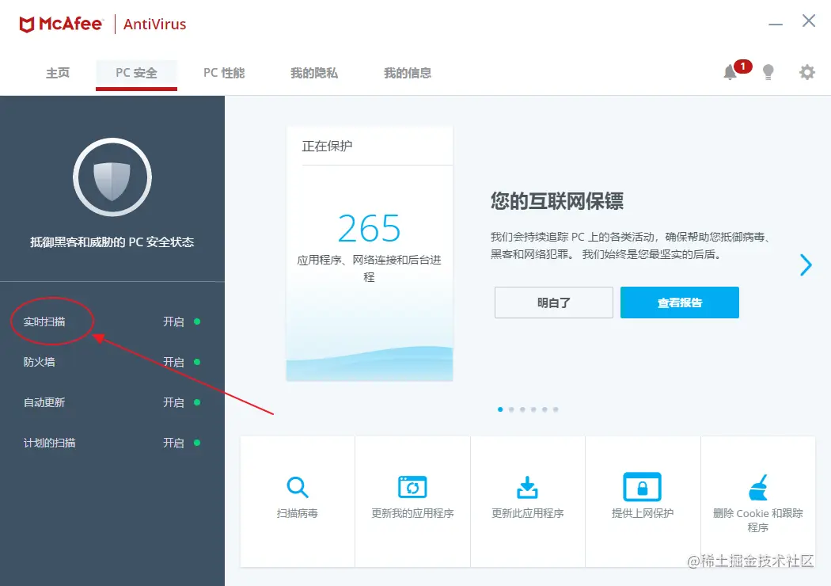Click 开启 status next to 自动更新
Screen dimensions: 831x586
coord(173,402)
